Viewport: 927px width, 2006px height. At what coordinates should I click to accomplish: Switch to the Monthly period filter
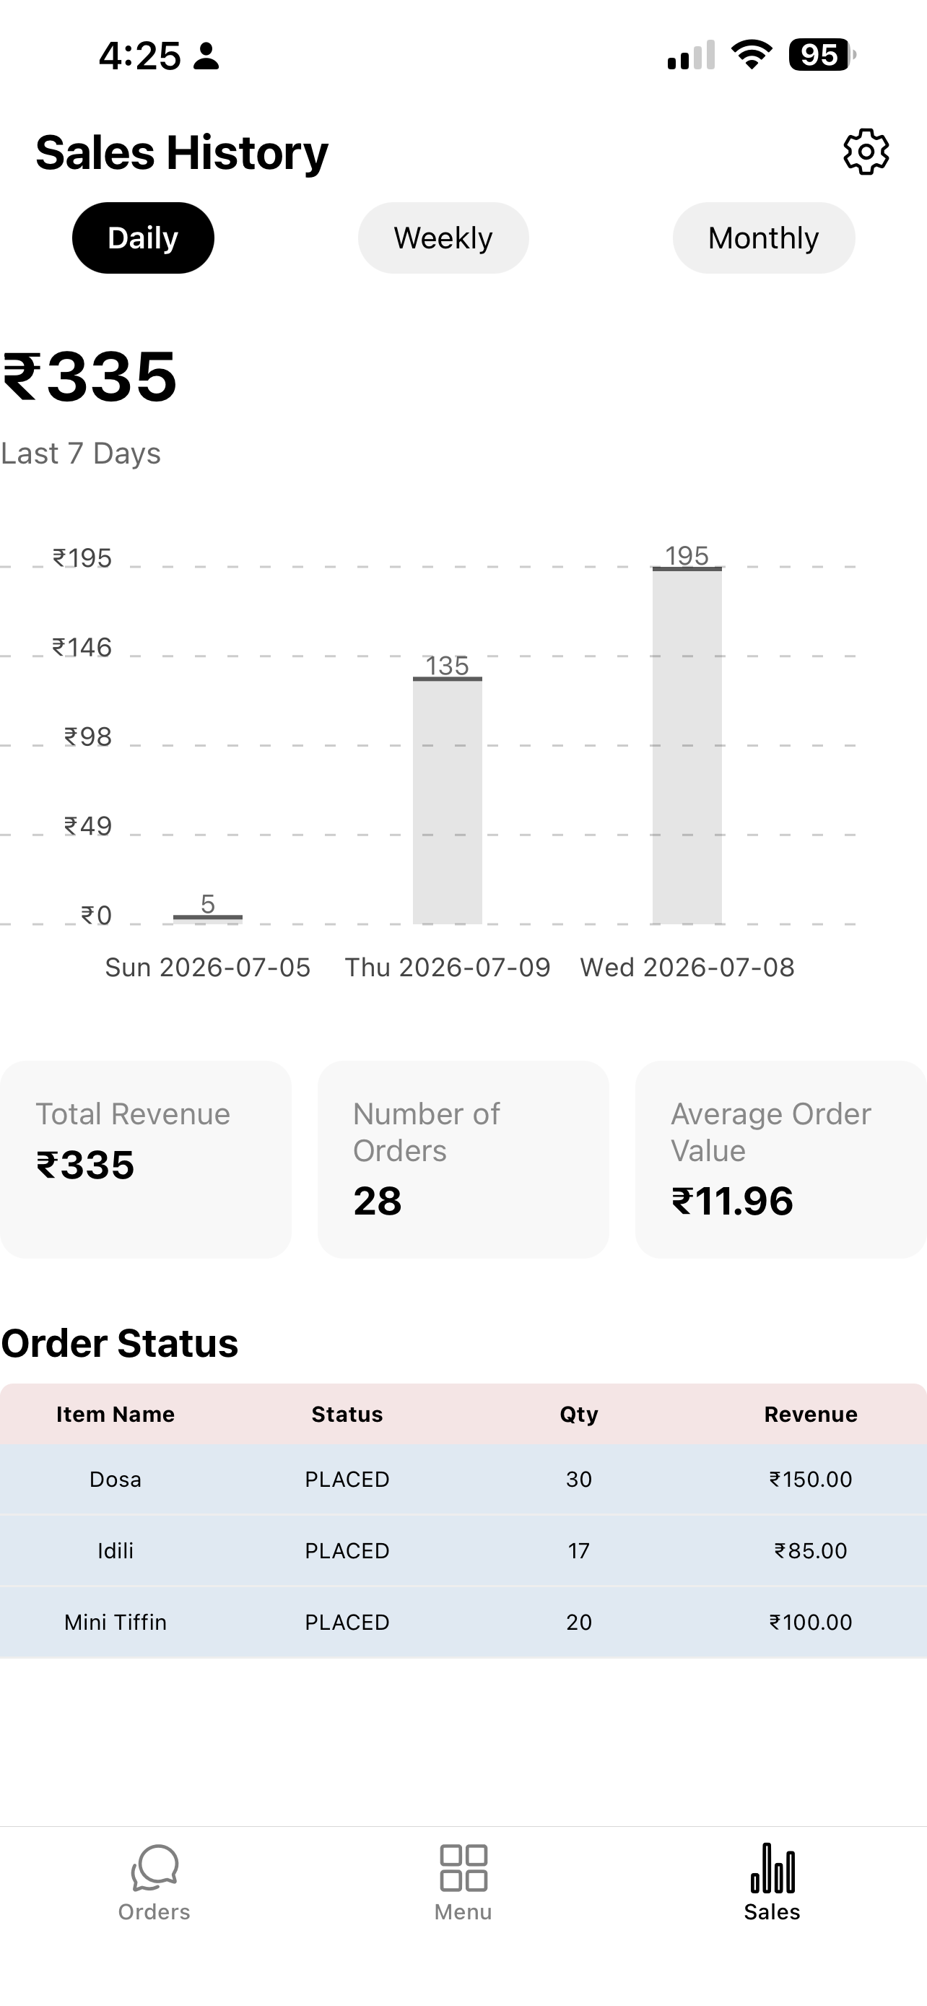(764, 238)
